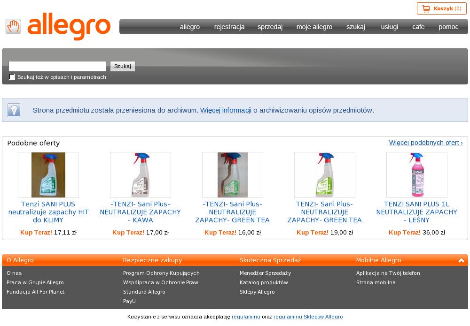Click footer link 'Fundacja All For Planet'

click(35, 292)
